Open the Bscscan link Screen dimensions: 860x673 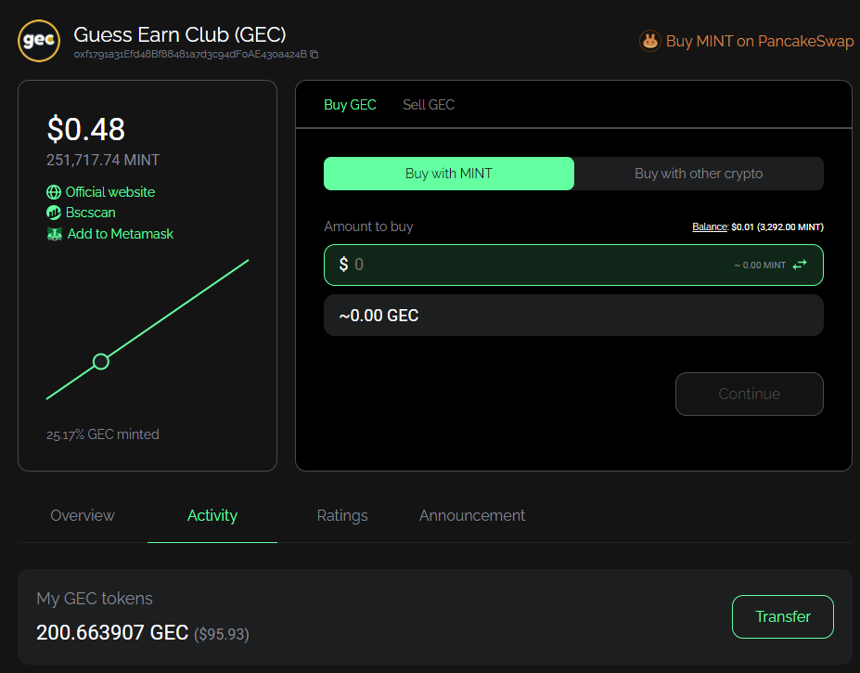91,213
